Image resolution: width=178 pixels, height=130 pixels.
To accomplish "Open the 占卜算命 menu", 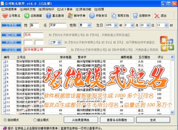I will pyautogui.click(x=66, y=9).
